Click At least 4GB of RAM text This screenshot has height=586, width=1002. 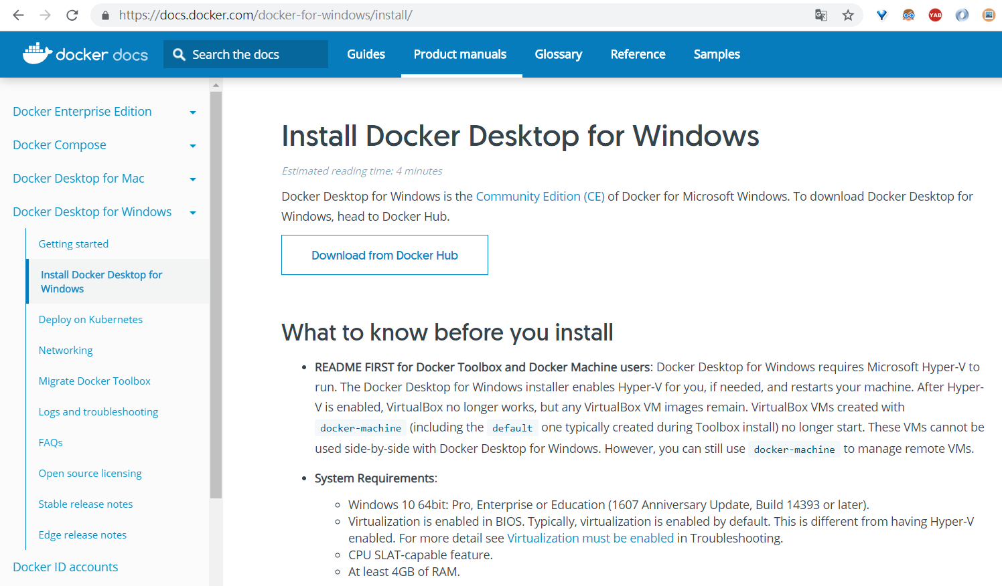404,571
